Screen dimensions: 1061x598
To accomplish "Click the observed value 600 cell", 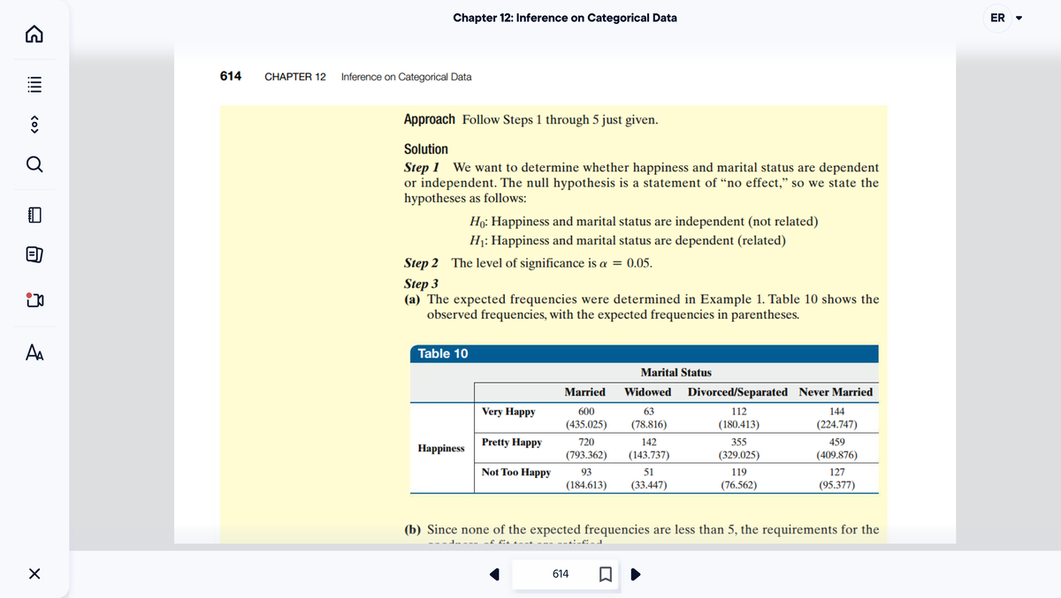I will tap(585, 412).
